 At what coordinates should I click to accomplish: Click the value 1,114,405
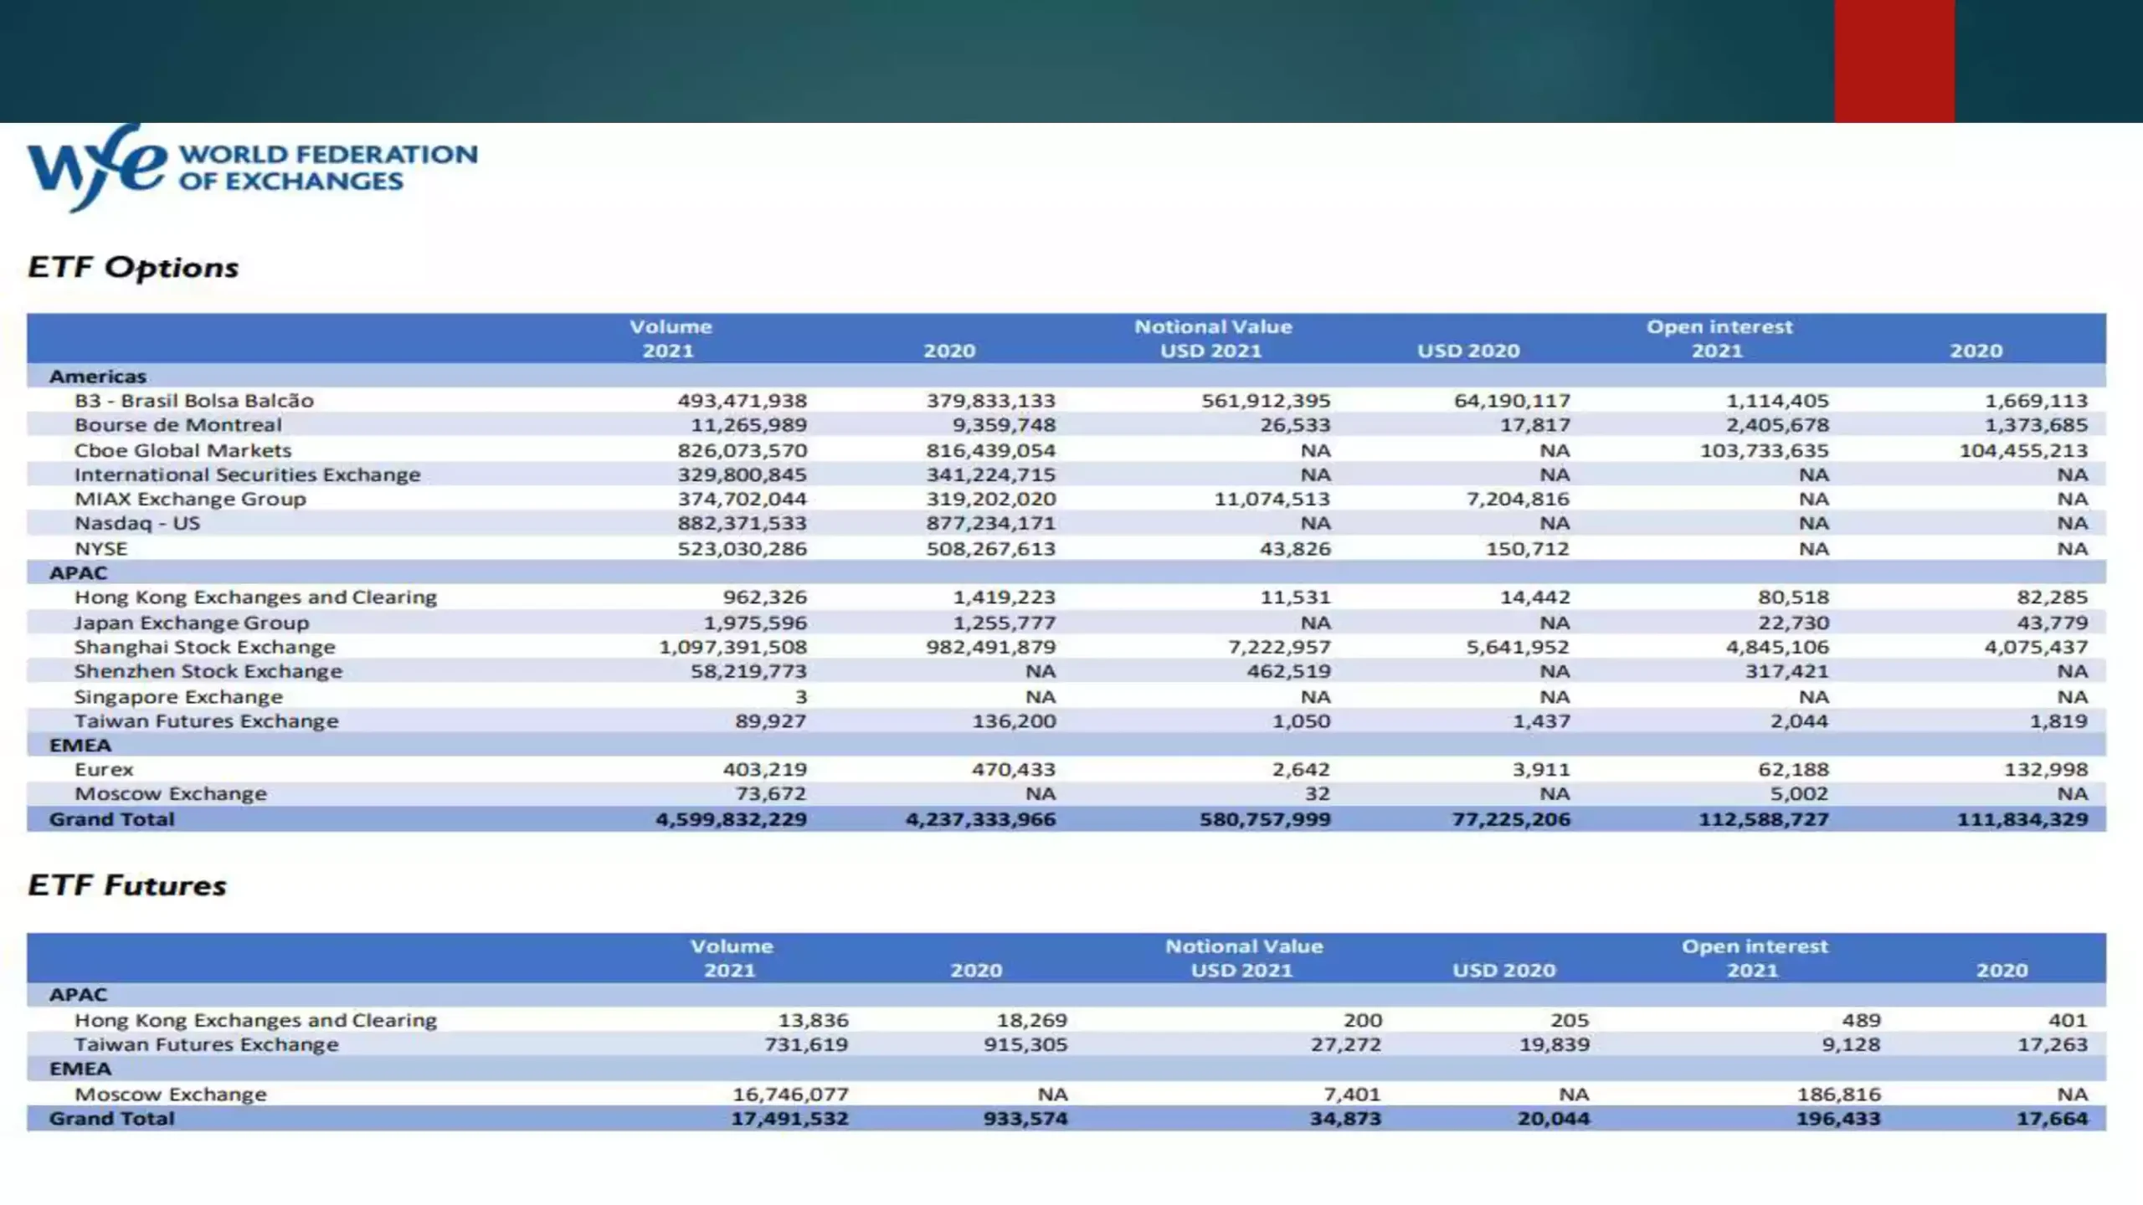(1778, 401)
